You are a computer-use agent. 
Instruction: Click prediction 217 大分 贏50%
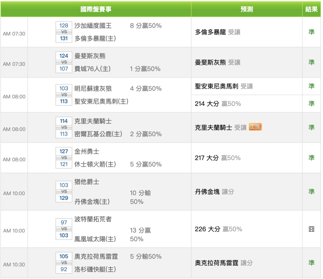coord(217,158)
